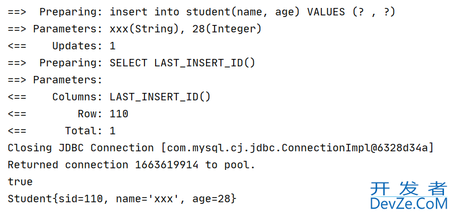Click the first ==> arrow marker
Screen dimensions: 453x215
(17, 12)
